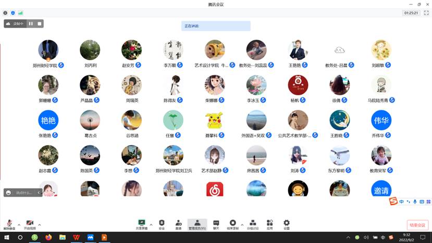Click the Invite (邀请) toolbar icon

pyautogui.click(x=178, y=223)
